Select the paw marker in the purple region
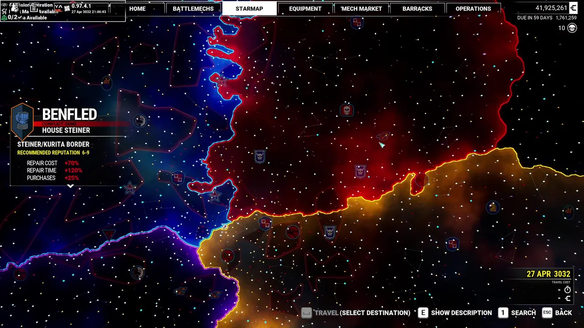The height and width of the screenshot is (328, 584). tap(137, 272)
